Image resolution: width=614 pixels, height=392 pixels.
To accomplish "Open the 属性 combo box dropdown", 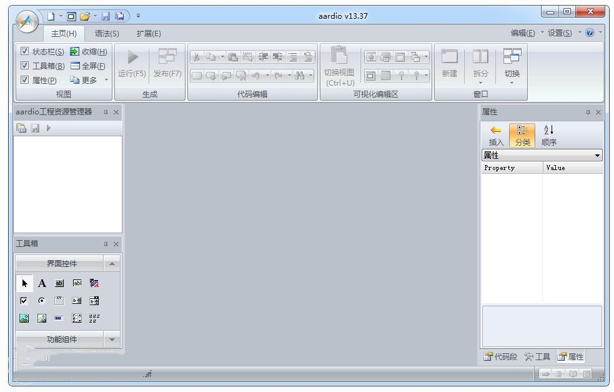I will coord(597,156).
